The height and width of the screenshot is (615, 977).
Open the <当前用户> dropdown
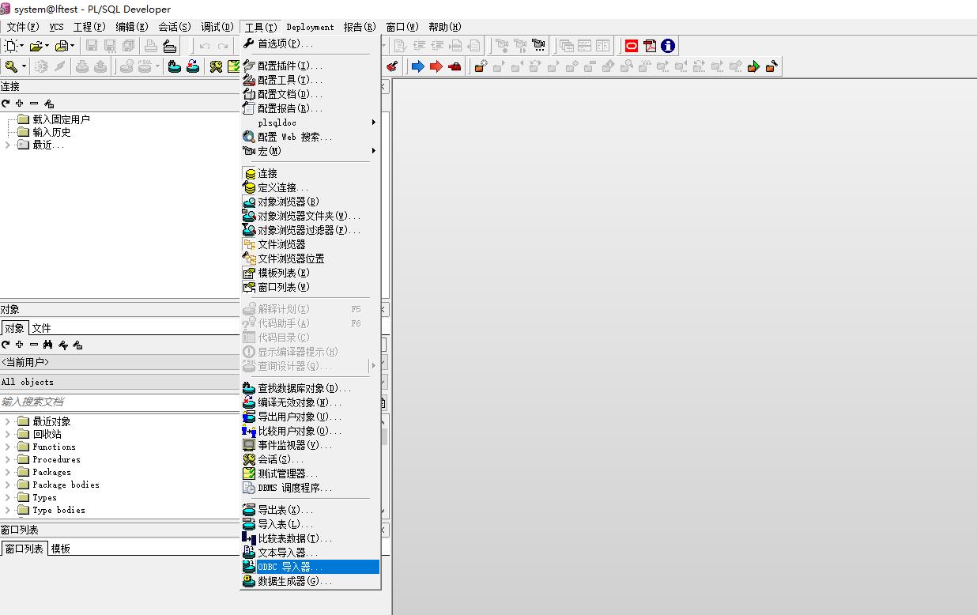point(194,362)
